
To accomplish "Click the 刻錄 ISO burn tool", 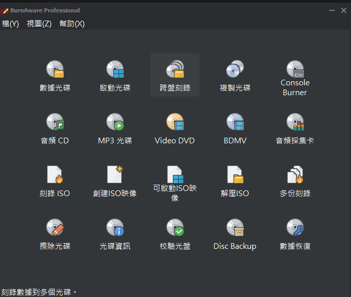I will click(x=55, y=181).
